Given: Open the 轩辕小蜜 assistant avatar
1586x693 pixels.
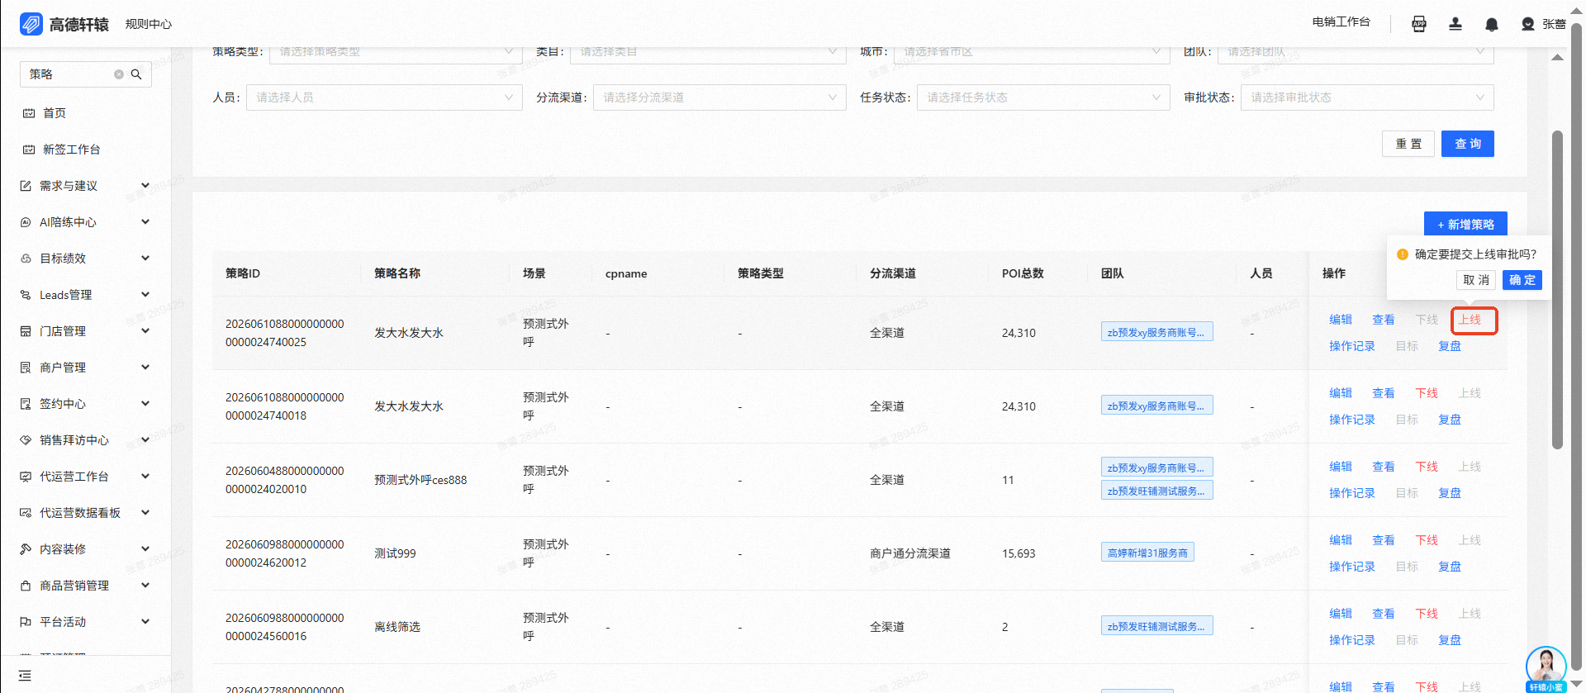Looking at the screenshot, I should click(x=1546, y=667).
